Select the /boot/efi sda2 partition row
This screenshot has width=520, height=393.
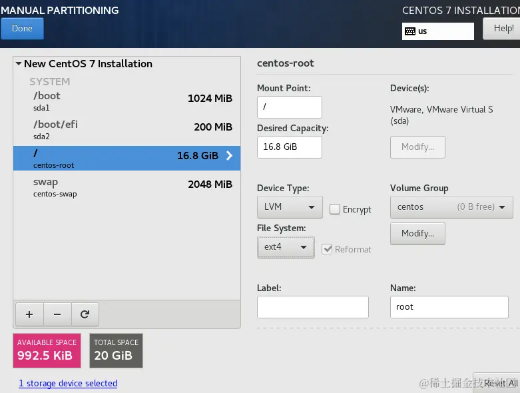(x=127, y=130)
